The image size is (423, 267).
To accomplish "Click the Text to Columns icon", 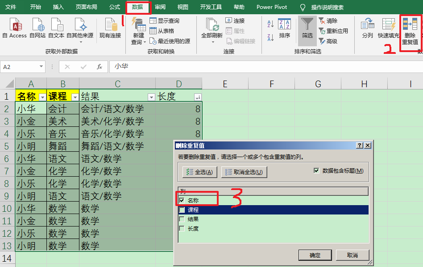I will pos(367,28).
